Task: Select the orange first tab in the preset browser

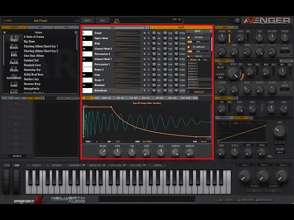Action: click(14, 27)
